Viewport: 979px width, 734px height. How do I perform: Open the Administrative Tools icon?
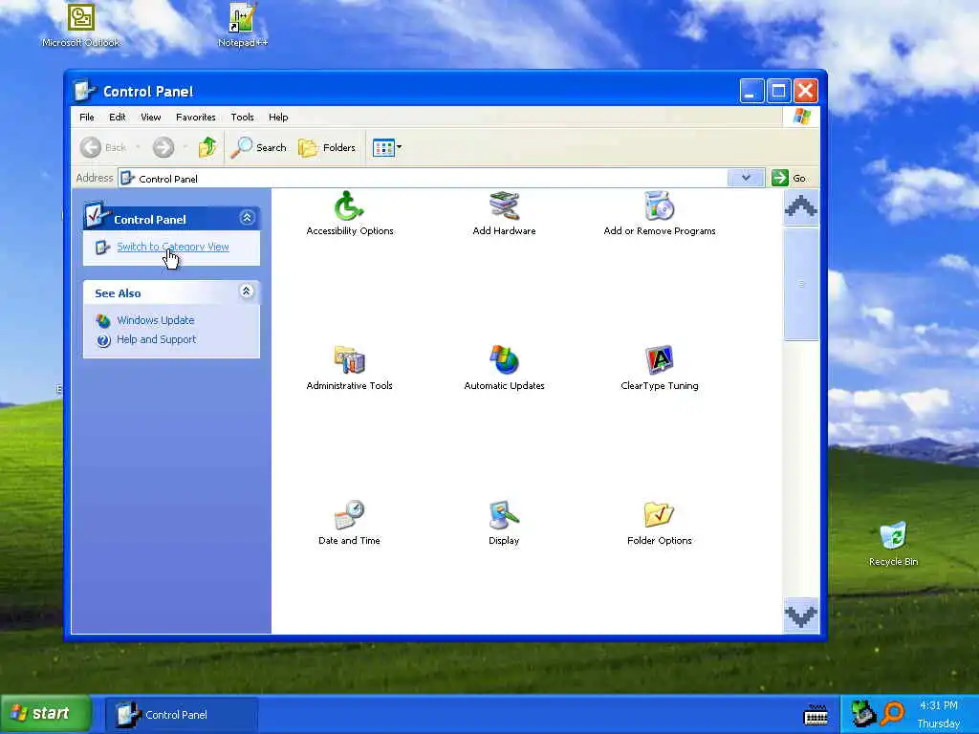(x=349, y=360)
